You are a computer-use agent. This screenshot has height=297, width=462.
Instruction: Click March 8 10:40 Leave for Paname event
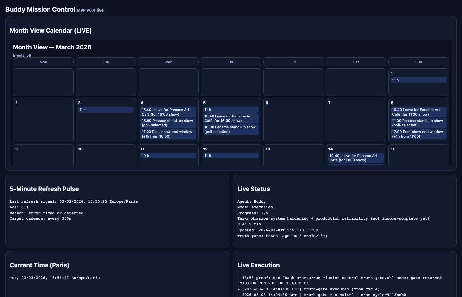418,112
